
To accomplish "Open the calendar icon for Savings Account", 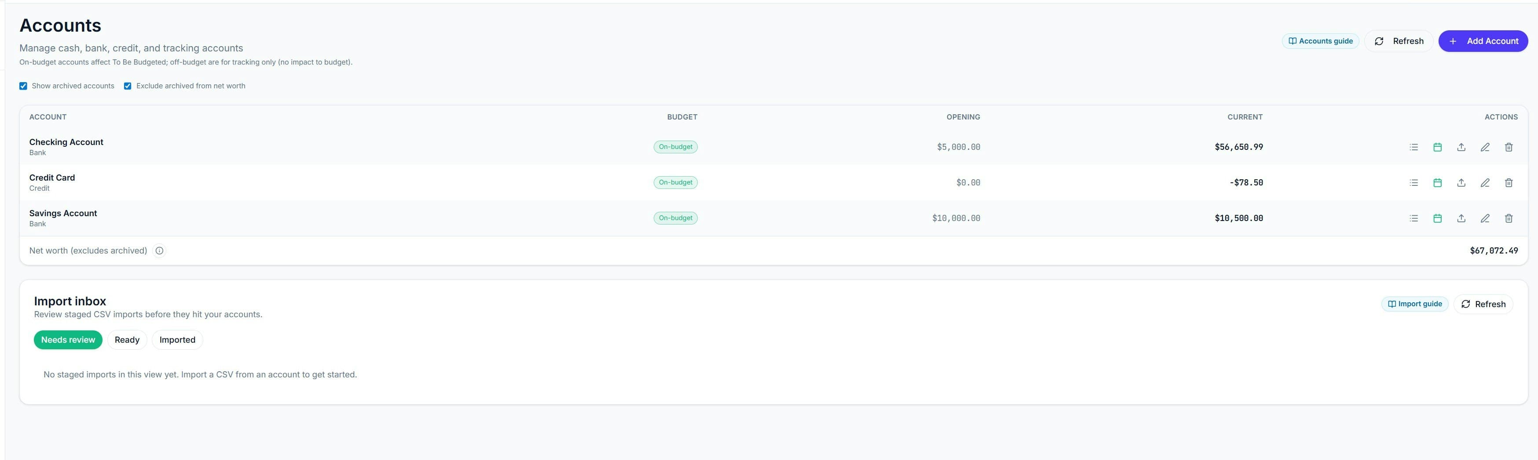I will 1437,218.
